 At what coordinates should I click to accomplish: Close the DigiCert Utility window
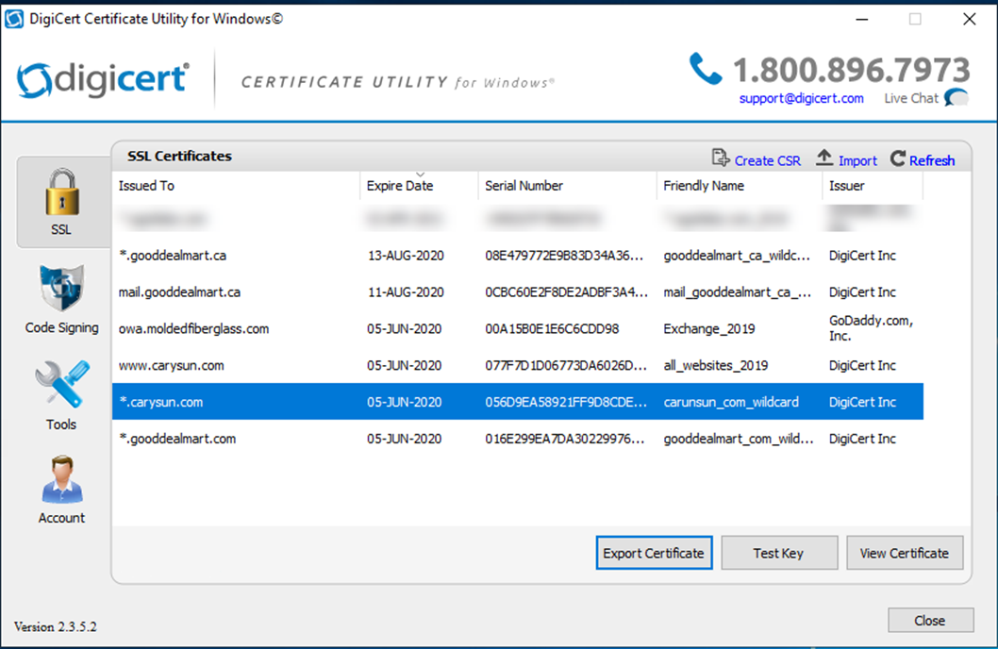(x=970, y=19)
